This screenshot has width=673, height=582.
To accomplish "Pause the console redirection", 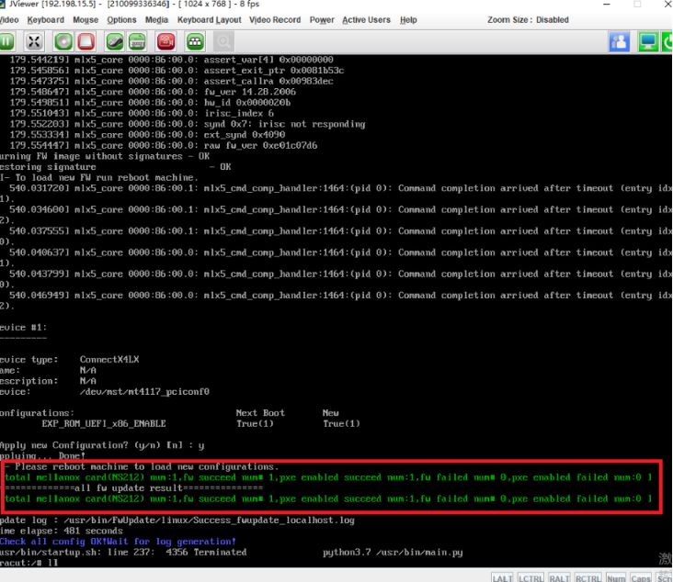I will (x=6, y=41).
